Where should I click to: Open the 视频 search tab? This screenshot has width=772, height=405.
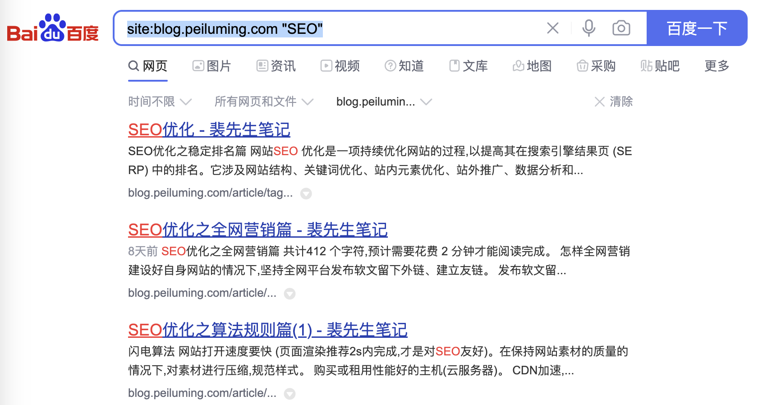(x=340, y=66)
